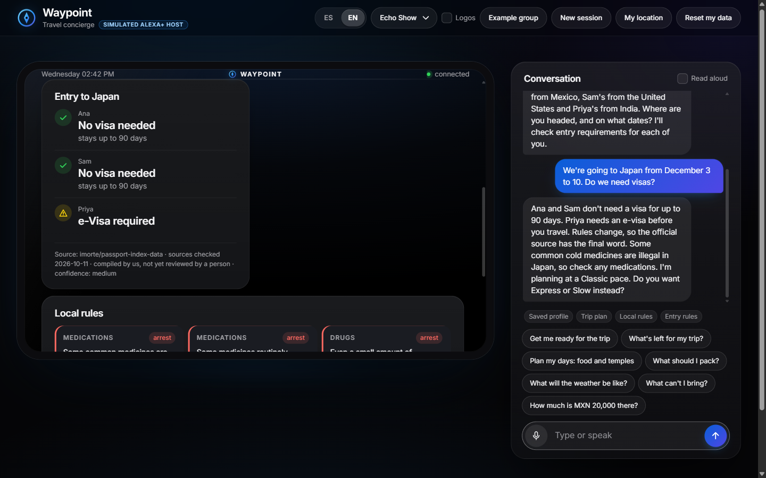Click the browser page scrollbar down arrow
Viewport: 766px width, 478px height.
(762, 474)
